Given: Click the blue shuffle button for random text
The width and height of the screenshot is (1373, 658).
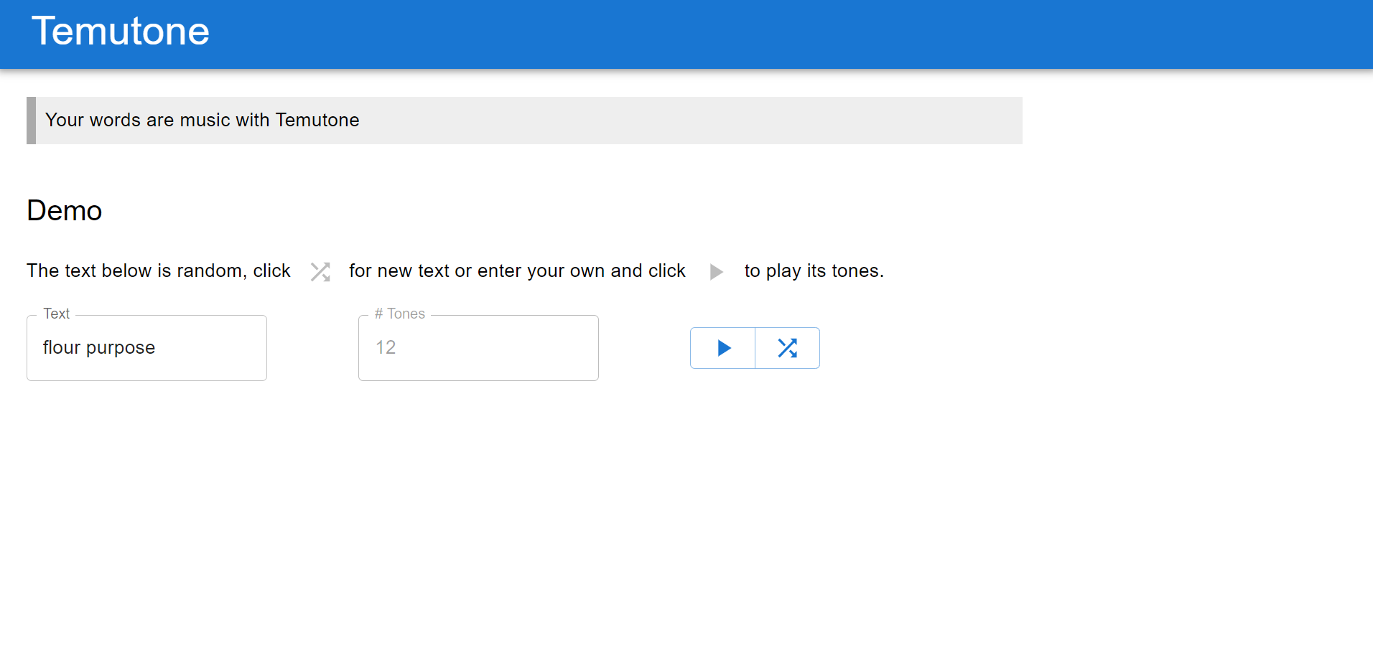Looking at the screenshot, I should tap(787, 348).
